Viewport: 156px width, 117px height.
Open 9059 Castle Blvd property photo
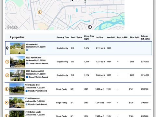pyautogui.click(x=17, y=89)
